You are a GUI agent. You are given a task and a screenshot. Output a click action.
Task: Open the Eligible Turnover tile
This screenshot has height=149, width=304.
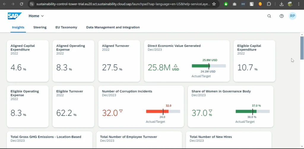click(x=74, y=106)
